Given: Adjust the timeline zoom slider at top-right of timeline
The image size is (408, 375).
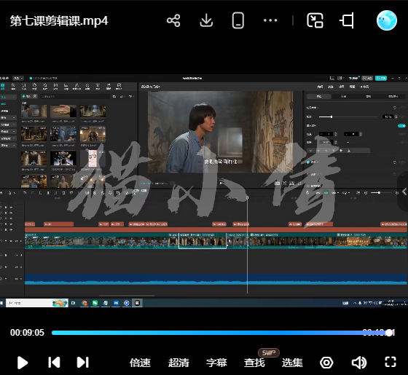Looking at the screenshot, I should [x=379, y=193].
